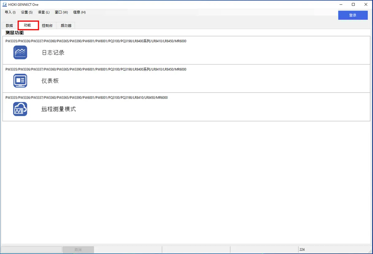This screenshot has height=254, width=373.
Task: Click the HIOKI GENNECT One title bar icon
Action: tap(5, 5)
